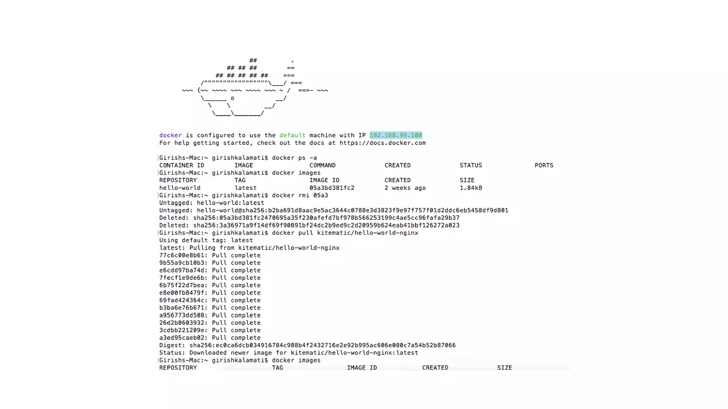Click layer 77c6c00e8b61 Pull complete line

click(210, 255)
